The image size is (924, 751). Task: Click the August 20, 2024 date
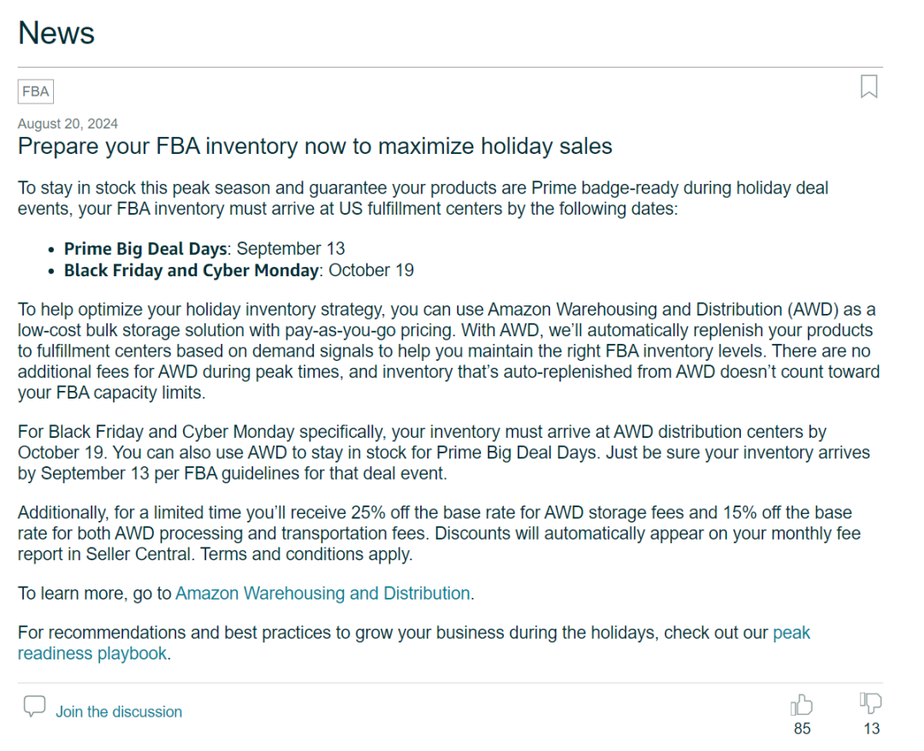[68, 124]
